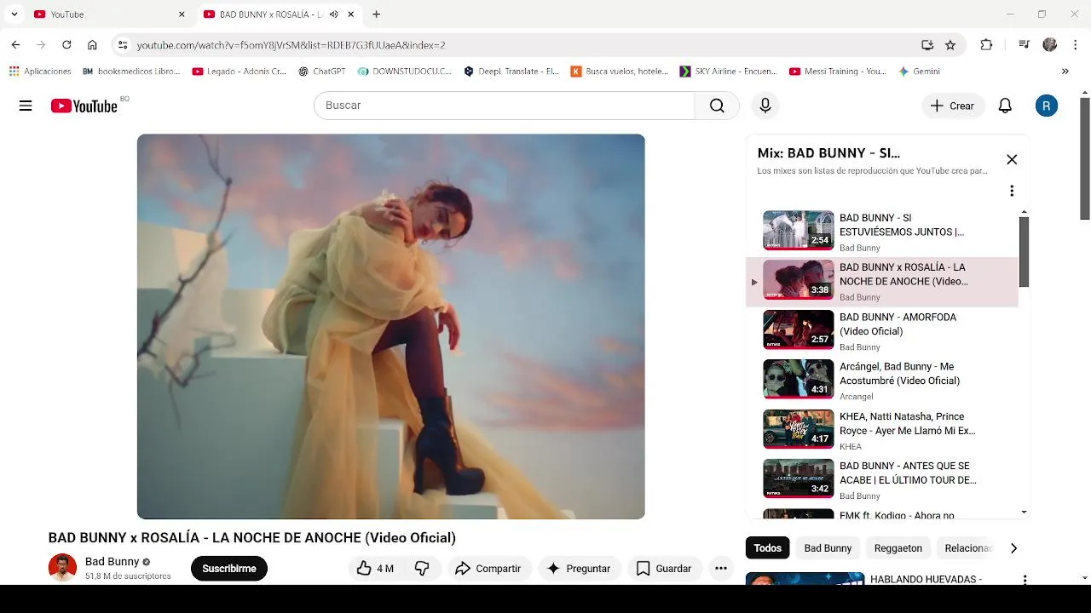Play KHEA Ayer Me Llamó Mi Ex
This screenshot has width=1091, height=613.
(x=882, y=431)
